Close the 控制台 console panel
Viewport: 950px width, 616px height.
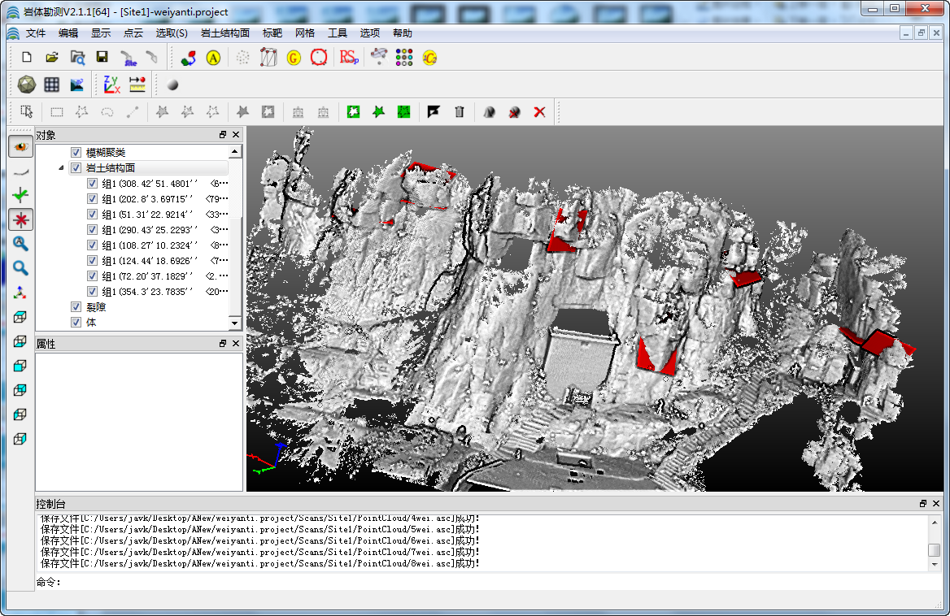[x=935, y=504]
